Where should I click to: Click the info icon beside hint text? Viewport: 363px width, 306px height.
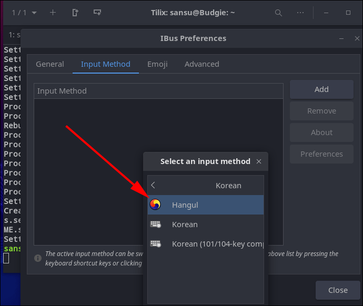point(38,258)
